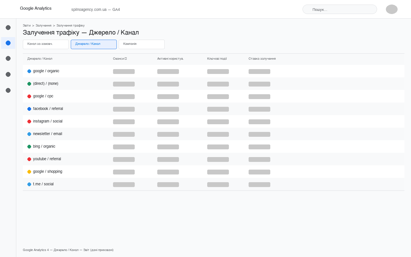
Task: Click the hidden Ставка залучення value for t.me / social
Action: point(259,185)
